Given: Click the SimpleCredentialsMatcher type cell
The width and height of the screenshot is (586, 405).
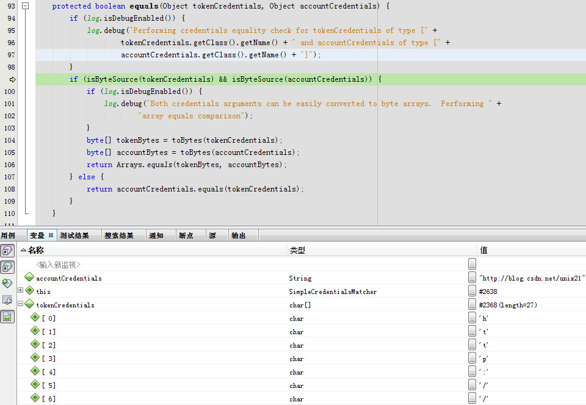Looking at the screenshot, I should pos(333,292).
